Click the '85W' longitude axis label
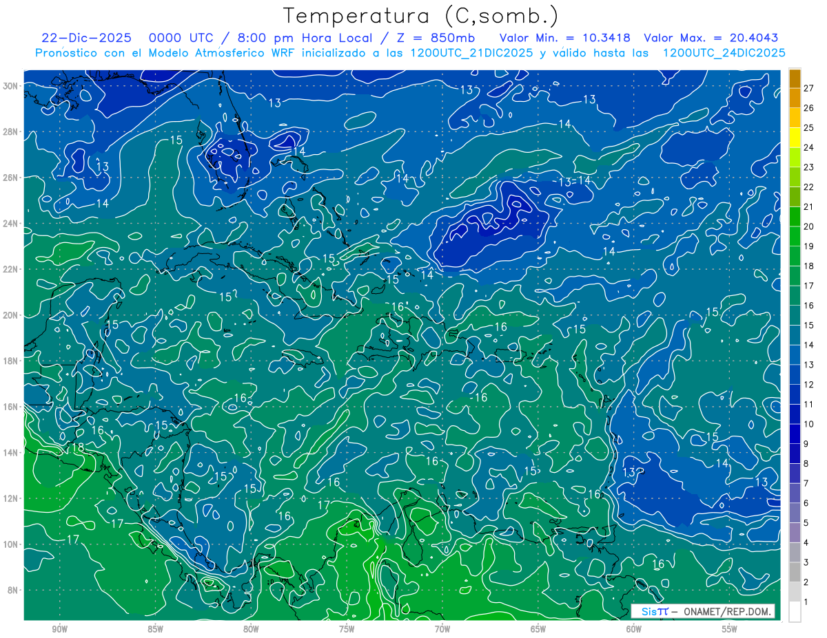Image resolution: width=827 pixels, height=638 pixels. click(155, 629)
